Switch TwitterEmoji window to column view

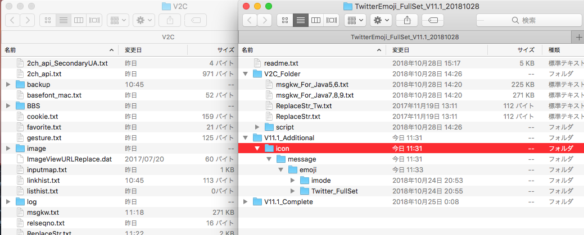(316, 20)
